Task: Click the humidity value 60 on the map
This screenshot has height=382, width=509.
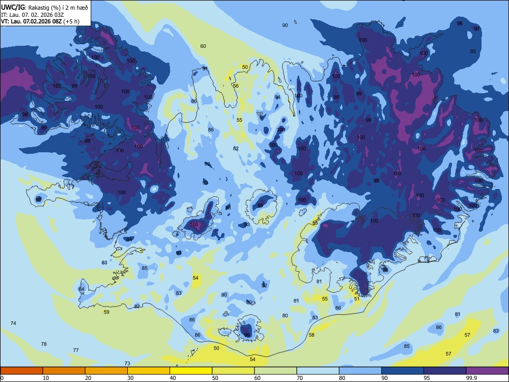Action: (203, 46)
